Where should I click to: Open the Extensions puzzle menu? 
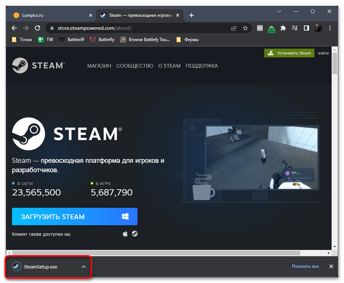coord(283,28)
